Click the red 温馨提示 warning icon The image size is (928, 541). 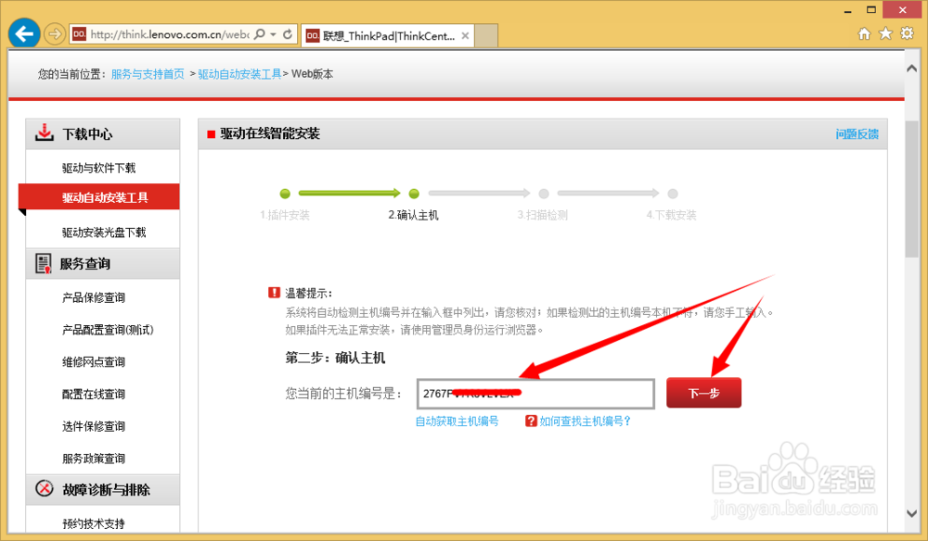click(x=274, y=293)
